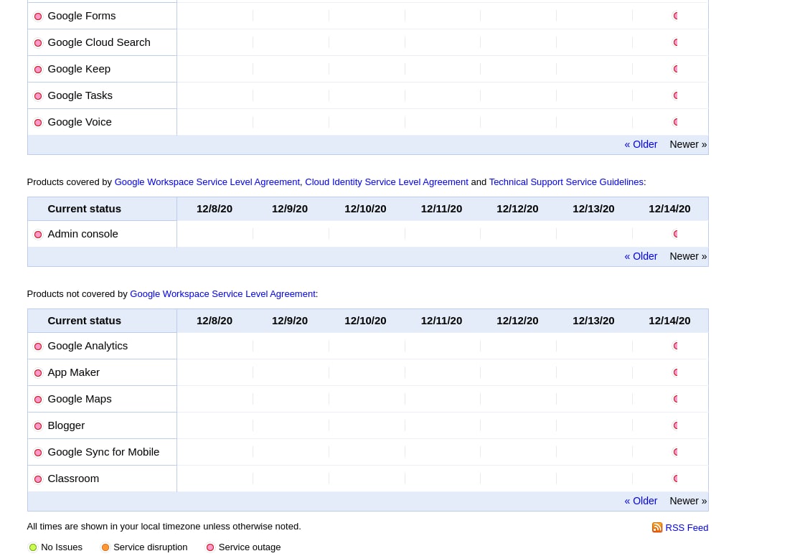
Task: Select the Google Analytics product name
Action: [88, 346]
